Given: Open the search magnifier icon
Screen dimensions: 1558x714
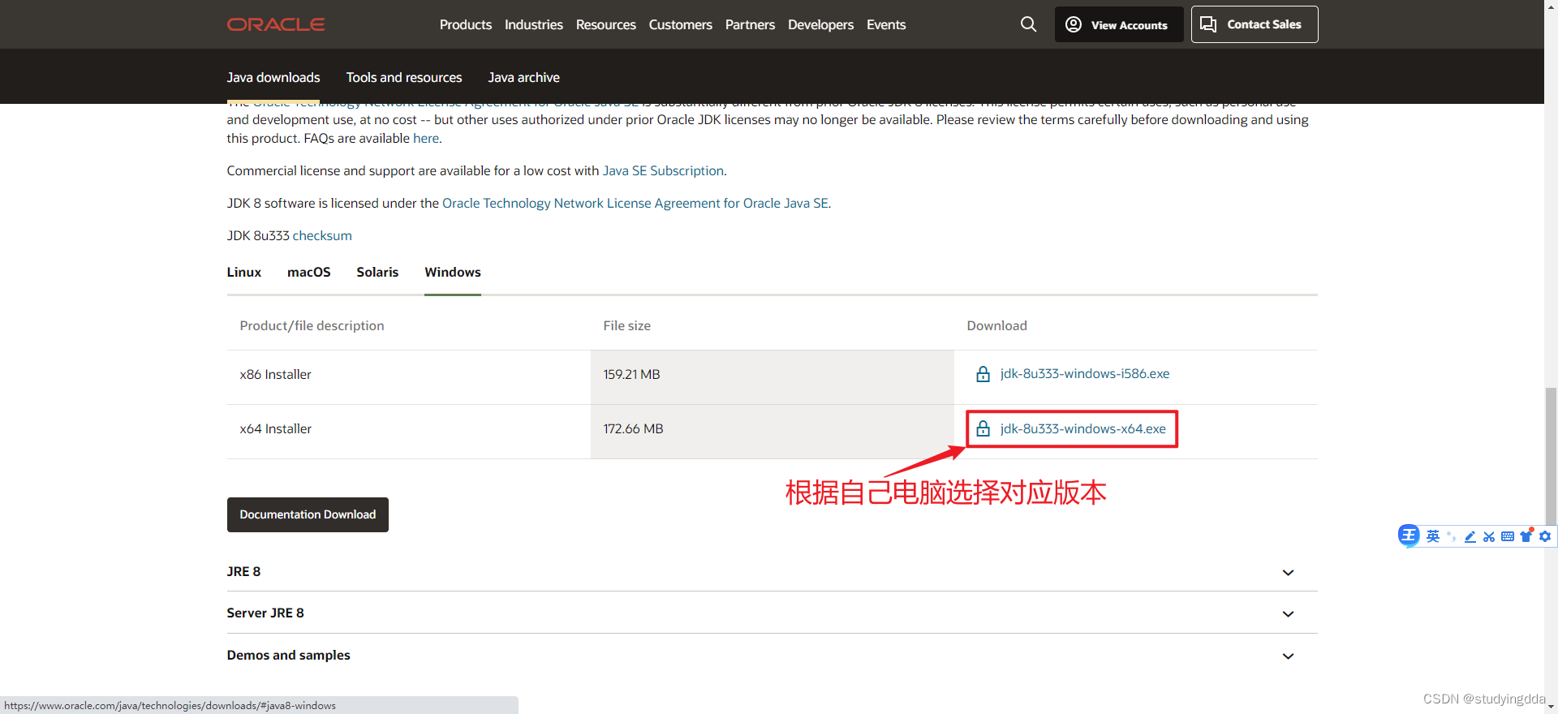Looking at the screenshot, I should pyautogui.click(x=1028, y=24).
